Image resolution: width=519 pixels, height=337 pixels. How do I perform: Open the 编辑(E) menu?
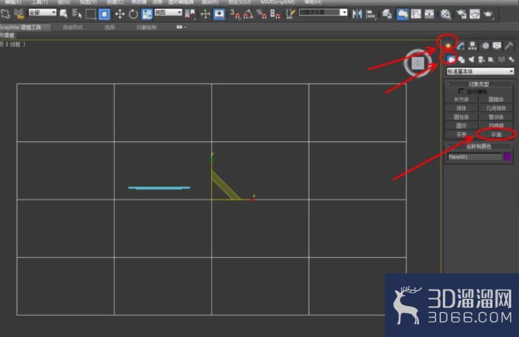click(13, 2)
